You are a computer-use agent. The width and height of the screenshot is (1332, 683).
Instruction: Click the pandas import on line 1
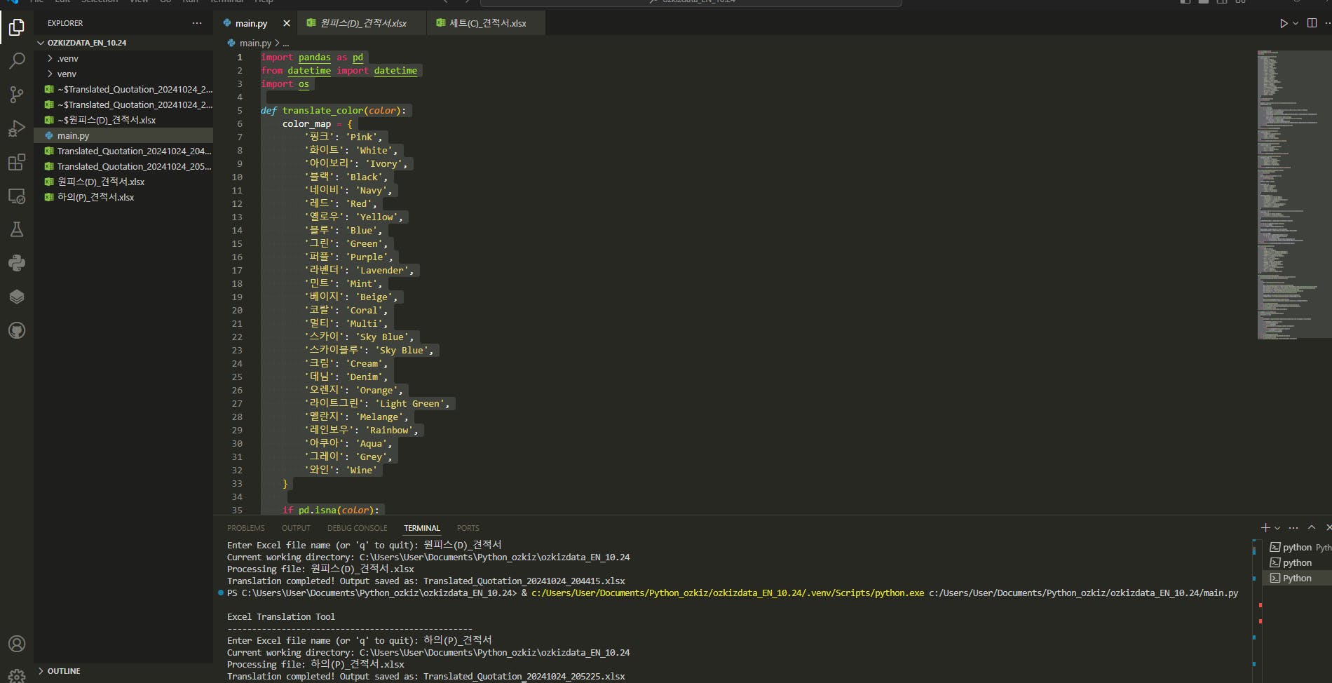pos(315,58)
